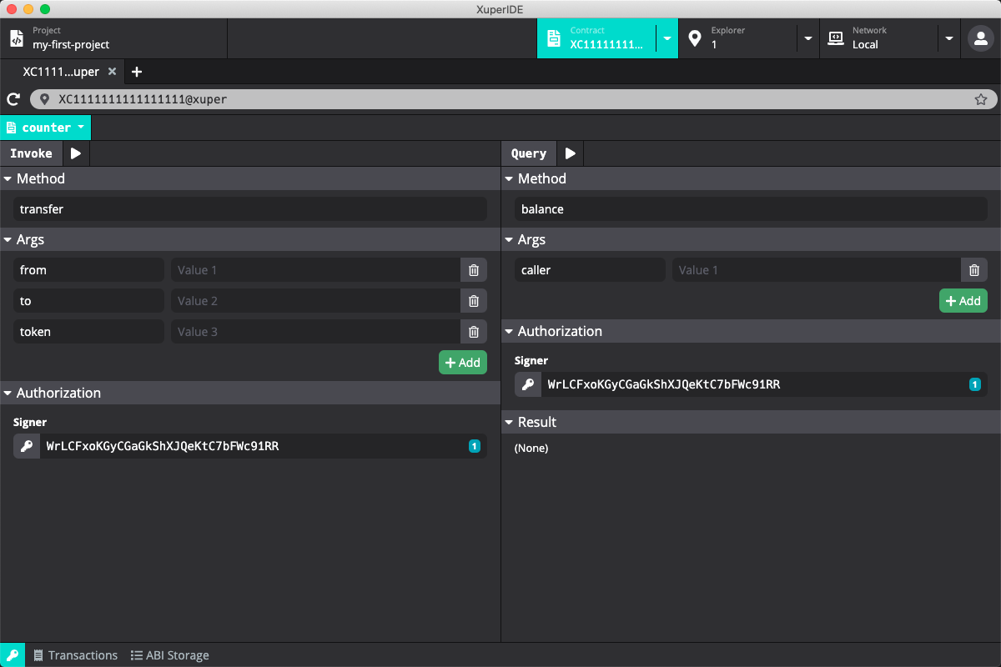Select the Query signer address field
The width and height of the screenshot is (1001, 667).
click(x=764, y=384)
